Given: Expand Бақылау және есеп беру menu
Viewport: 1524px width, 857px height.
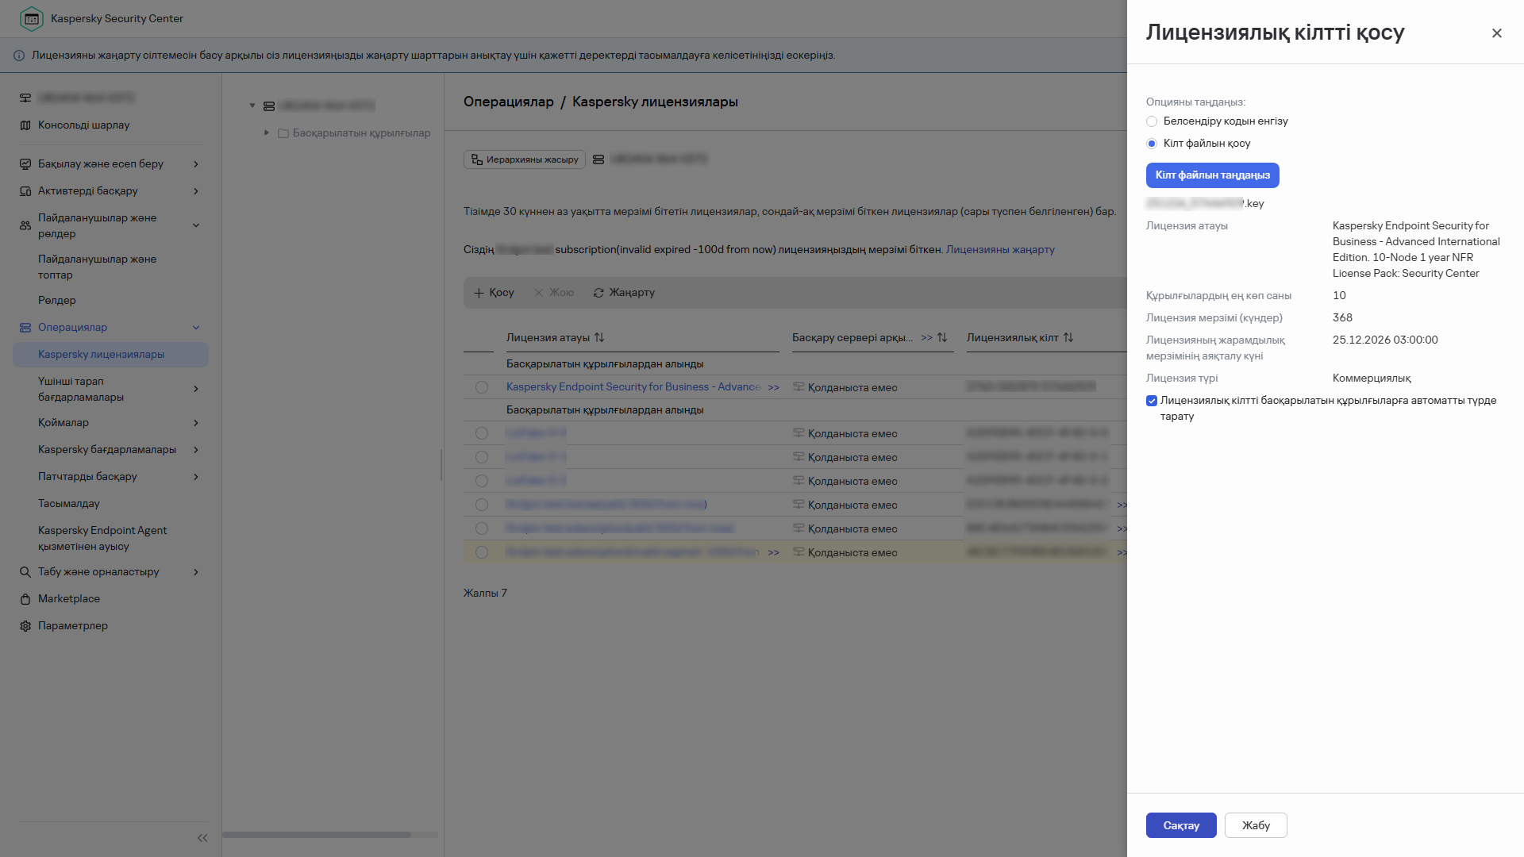Looking at the screenshot, I should [196, 164].
